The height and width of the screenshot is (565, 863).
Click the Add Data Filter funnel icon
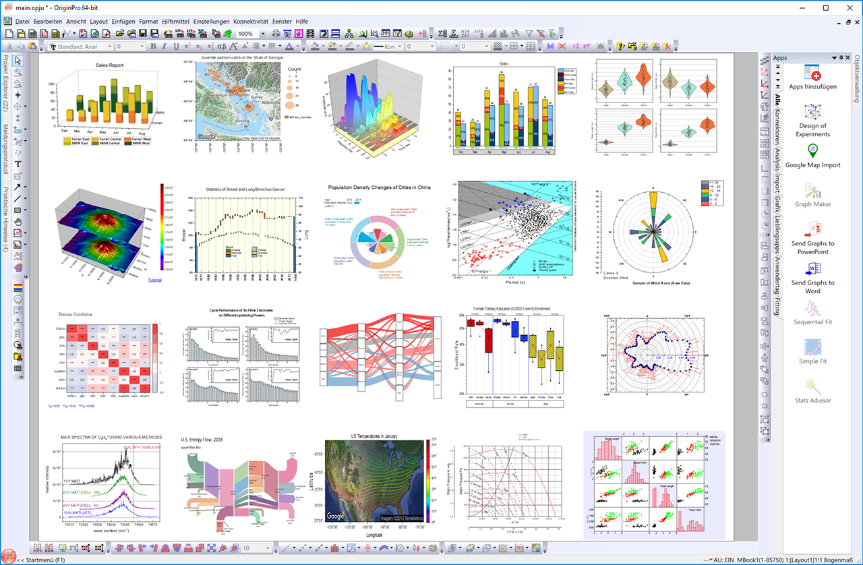click(530, 34)
